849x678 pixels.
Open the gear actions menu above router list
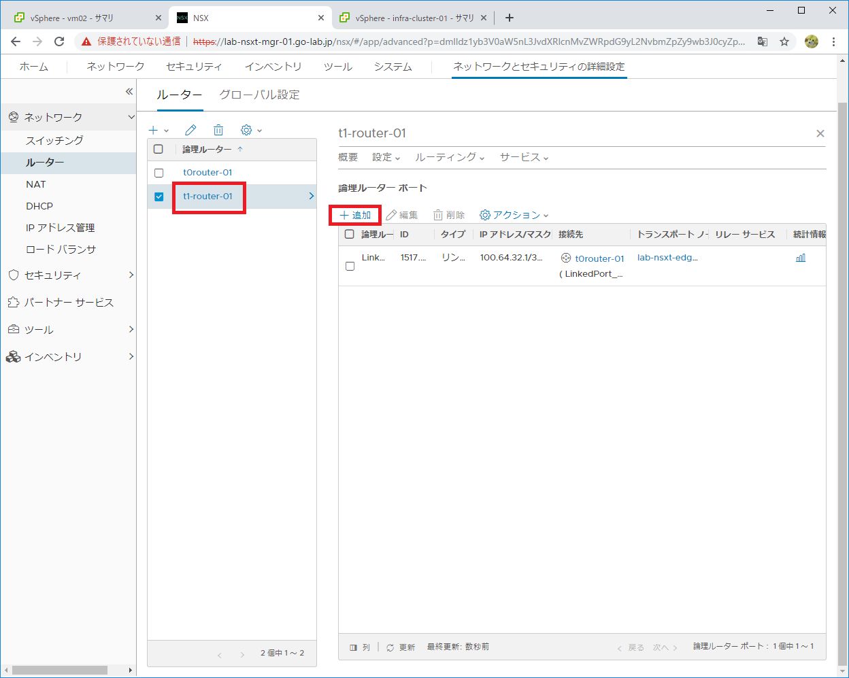point(251,130)
